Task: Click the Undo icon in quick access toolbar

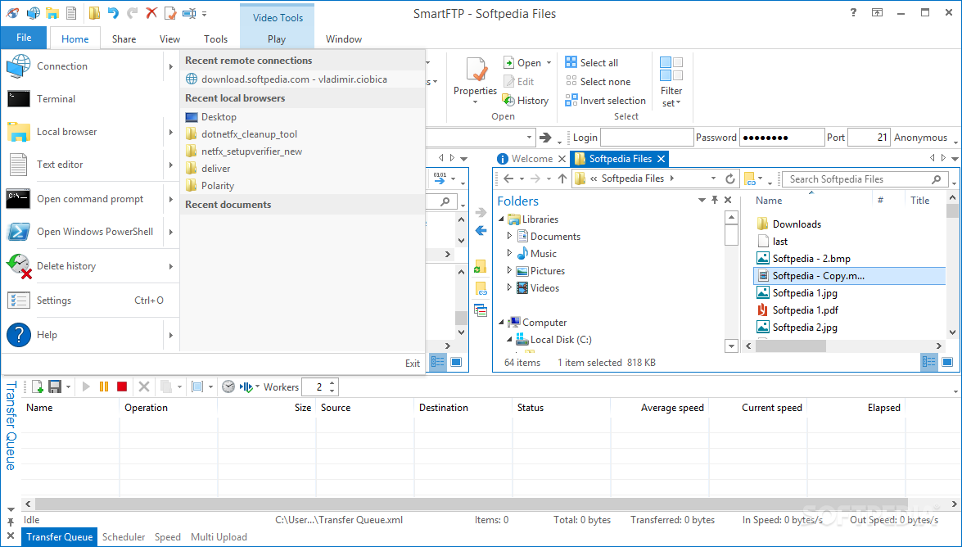Action: [x=113, y=12]
